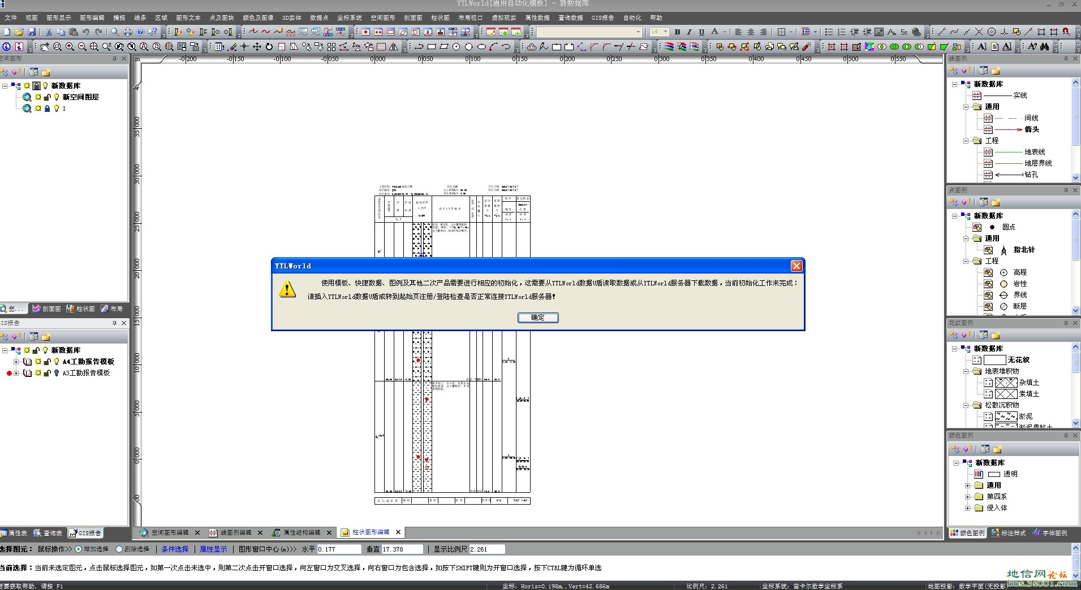Open the GIS报告 menu
The image size is (1081, 590).
coord(602,18)
